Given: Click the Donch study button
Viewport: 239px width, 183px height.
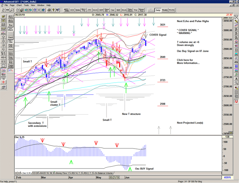Looking at the screenshot, I should pyautogui.click(x=11, y=37).
